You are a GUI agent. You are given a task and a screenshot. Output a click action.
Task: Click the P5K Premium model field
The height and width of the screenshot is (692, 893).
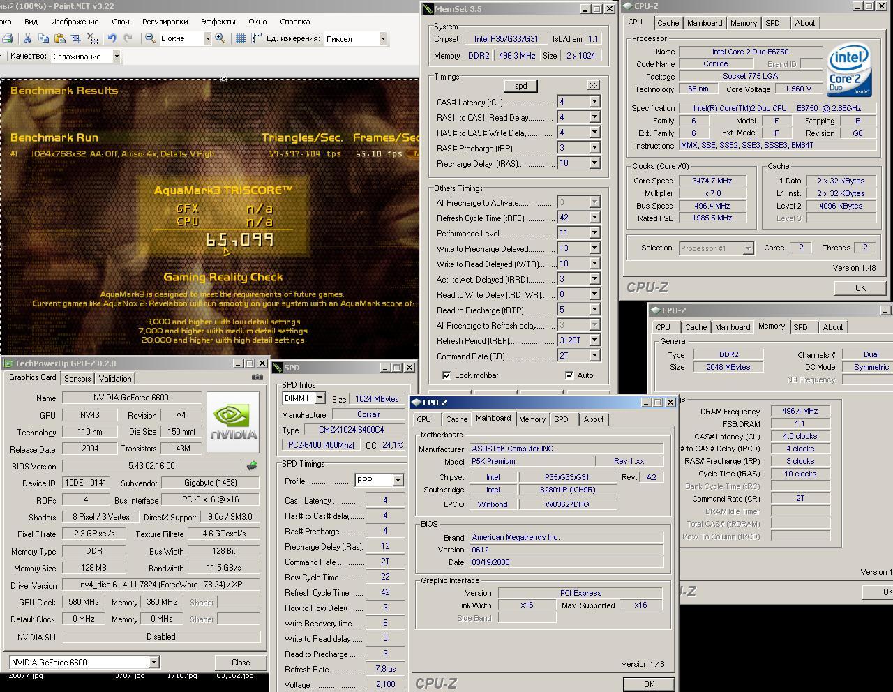pos(532,461)
